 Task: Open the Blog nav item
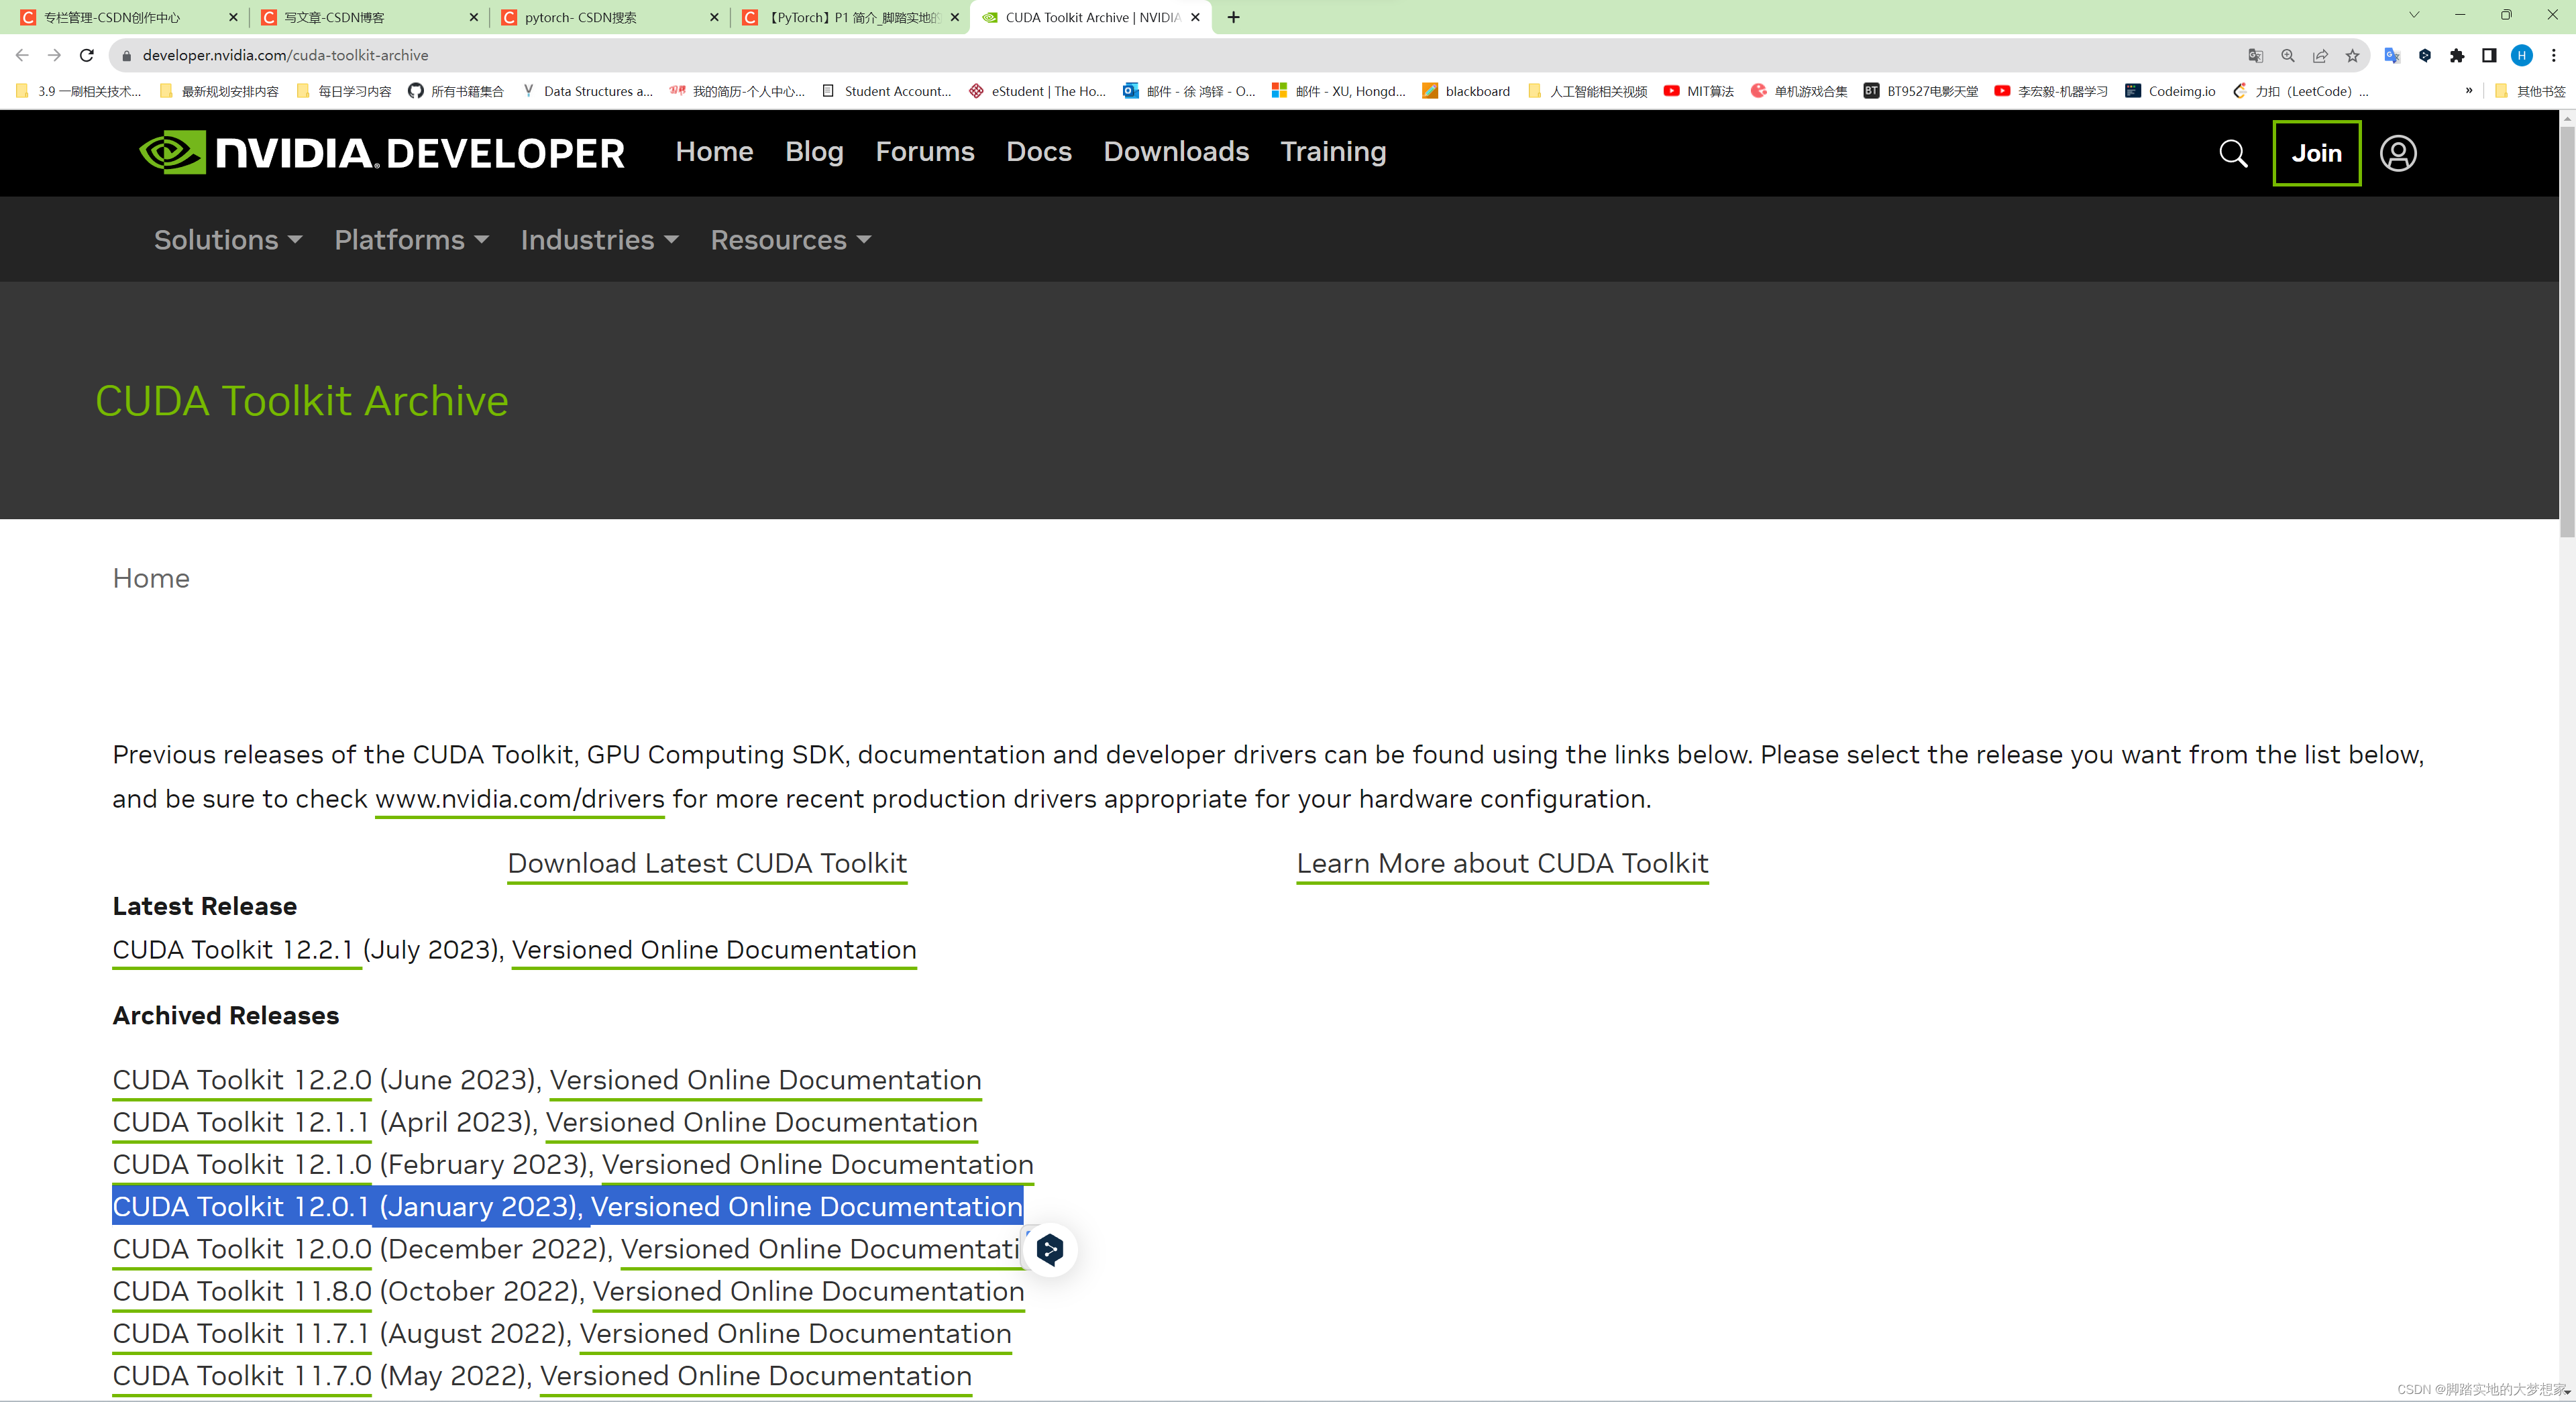coord(814,152)
